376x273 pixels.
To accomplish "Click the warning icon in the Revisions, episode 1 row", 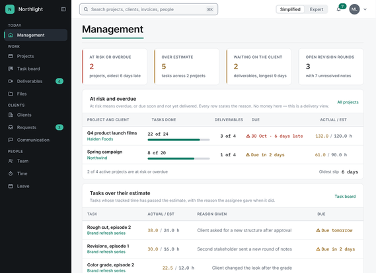I will [x=318, y=249].
